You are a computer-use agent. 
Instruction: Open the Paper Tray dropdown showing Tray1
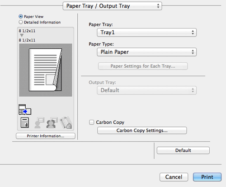pyautogui.click(x=146, y=33)
